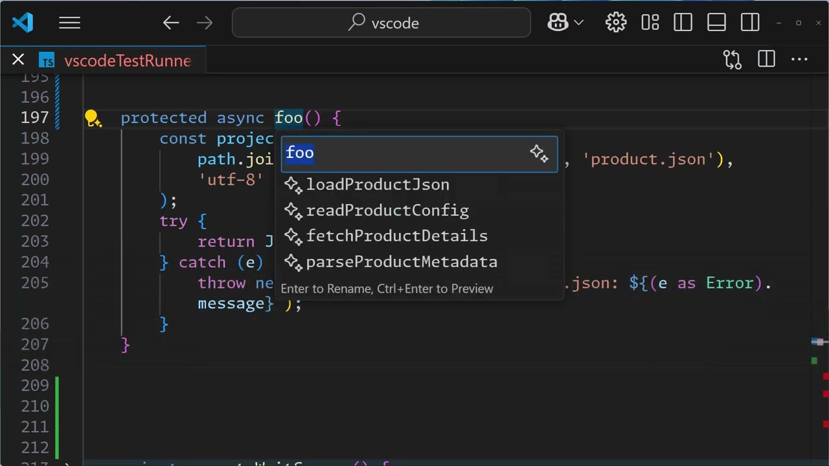Click the sparkle icon in rename box
The width and height of the screenshot is (829, 466).
(539, 153)
